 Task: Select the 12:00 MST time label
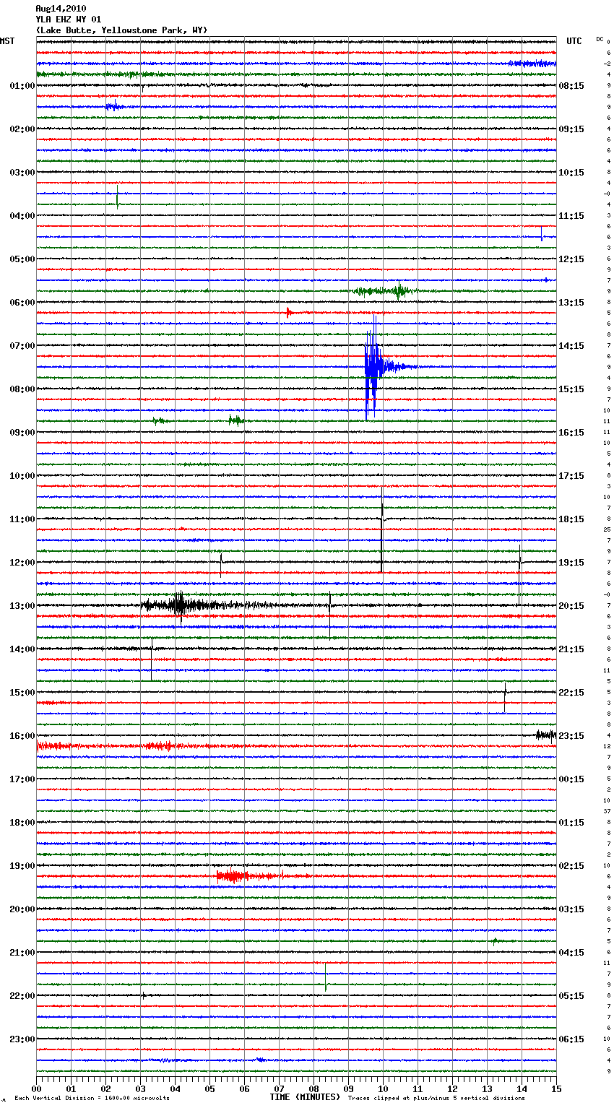coord(22,563)
